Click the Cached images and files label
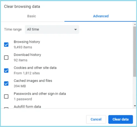 coord(33,81)
